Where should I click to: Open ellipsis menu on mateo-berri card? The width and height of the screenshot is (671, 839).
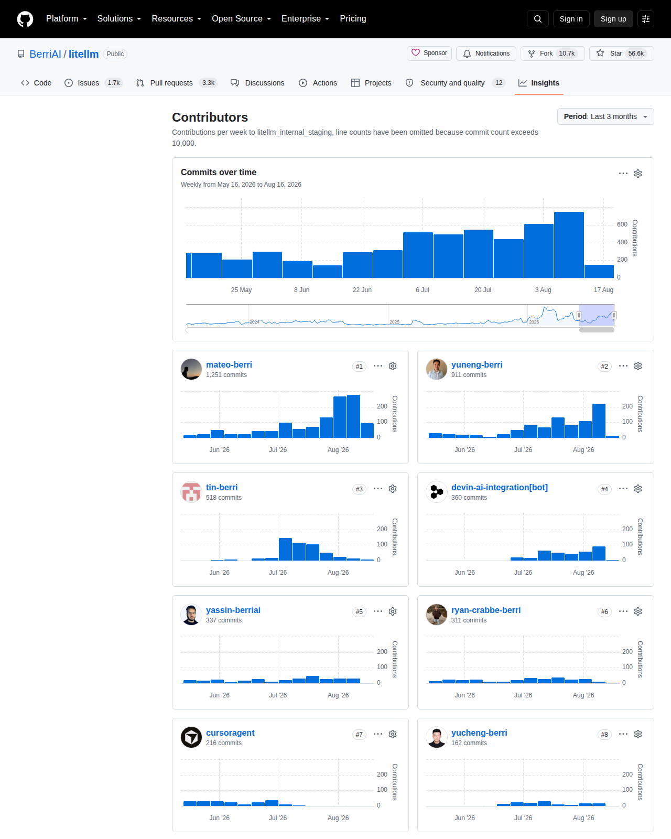pyautogui.click(x=378, y=366)
